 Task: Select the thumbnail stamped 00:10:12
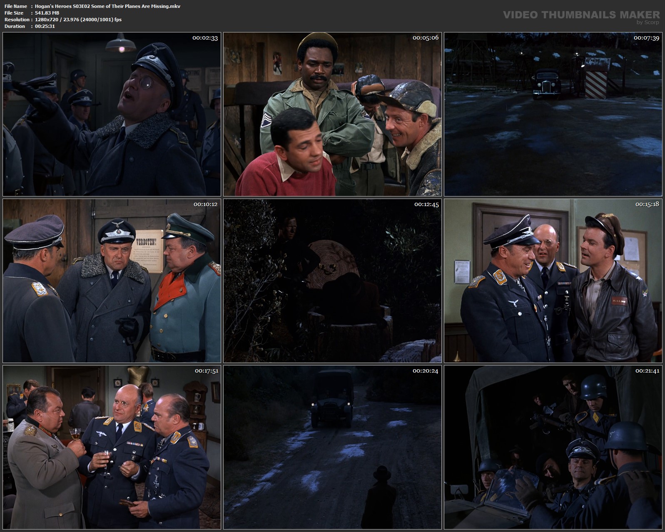pyautogui.click(x=112, y=281)
